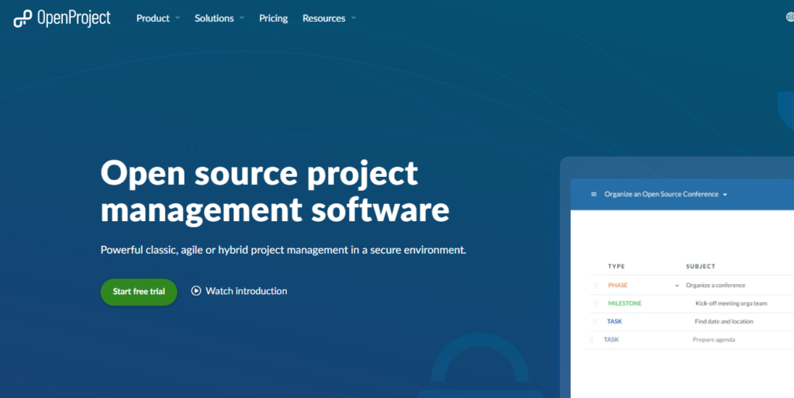Viewport: 794px width, 398px height.
Task: Open the hamburger menu in project preview
Action: (593, 195)
